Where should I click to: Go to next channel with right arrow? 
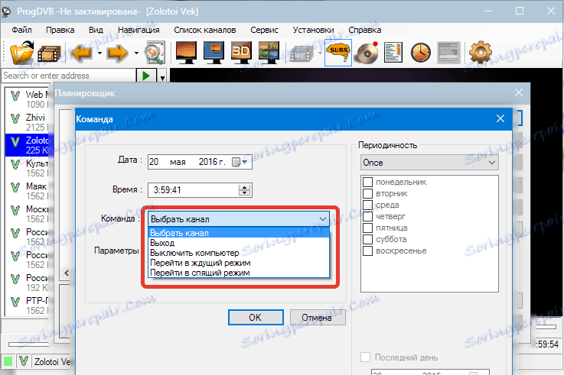click(117, 53)
